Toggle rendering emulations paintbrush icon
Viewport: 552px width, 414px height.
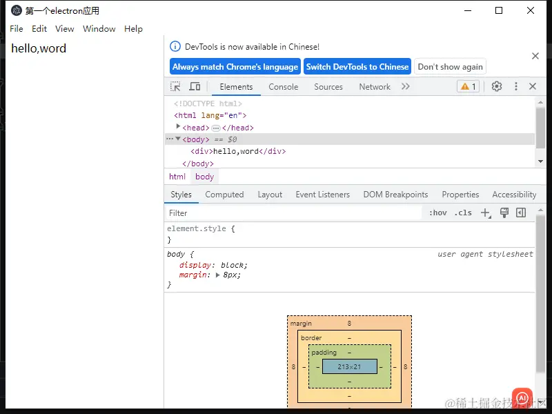(504, 213)
